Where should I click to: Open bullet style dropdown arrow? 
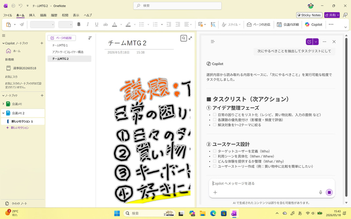coord(148,25)
